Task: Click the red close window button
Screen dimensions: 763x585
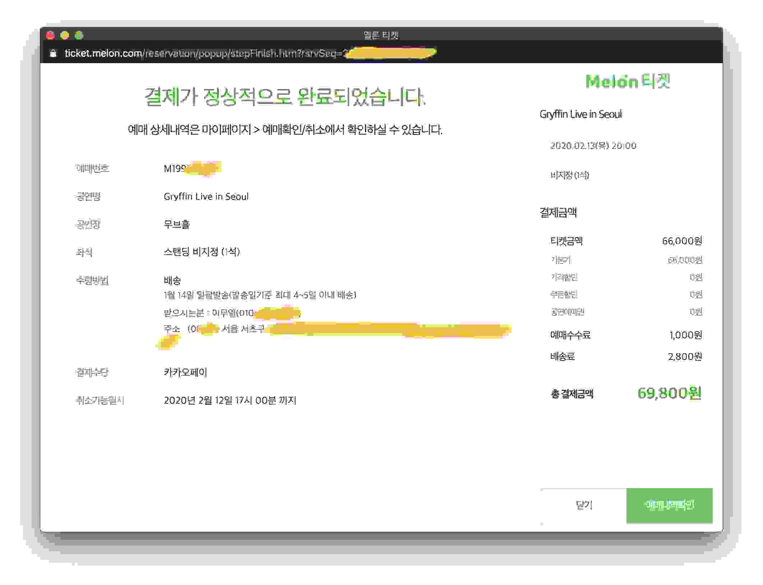Action: tap(50, 35)
